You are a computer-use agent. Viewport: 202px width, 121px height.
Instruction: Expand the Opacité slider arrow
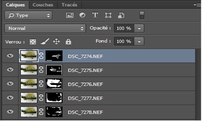click(139, 28)
